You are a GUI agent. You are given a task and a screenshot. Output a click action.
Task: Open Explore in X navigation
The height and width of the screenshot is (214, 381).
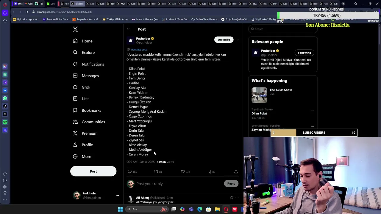tap(84, 53)
